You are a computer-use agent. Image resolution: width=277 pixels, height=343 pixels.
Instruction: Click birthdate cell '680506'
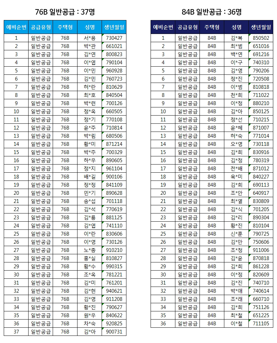(x=114, y=136)
